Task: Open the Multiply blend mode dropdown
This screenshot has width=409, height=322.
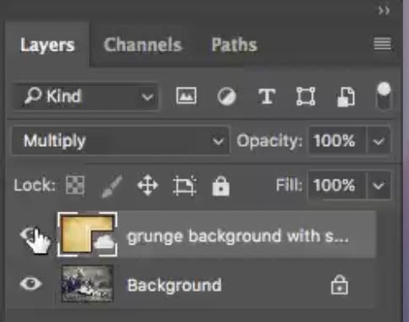Action: [121, 141]
